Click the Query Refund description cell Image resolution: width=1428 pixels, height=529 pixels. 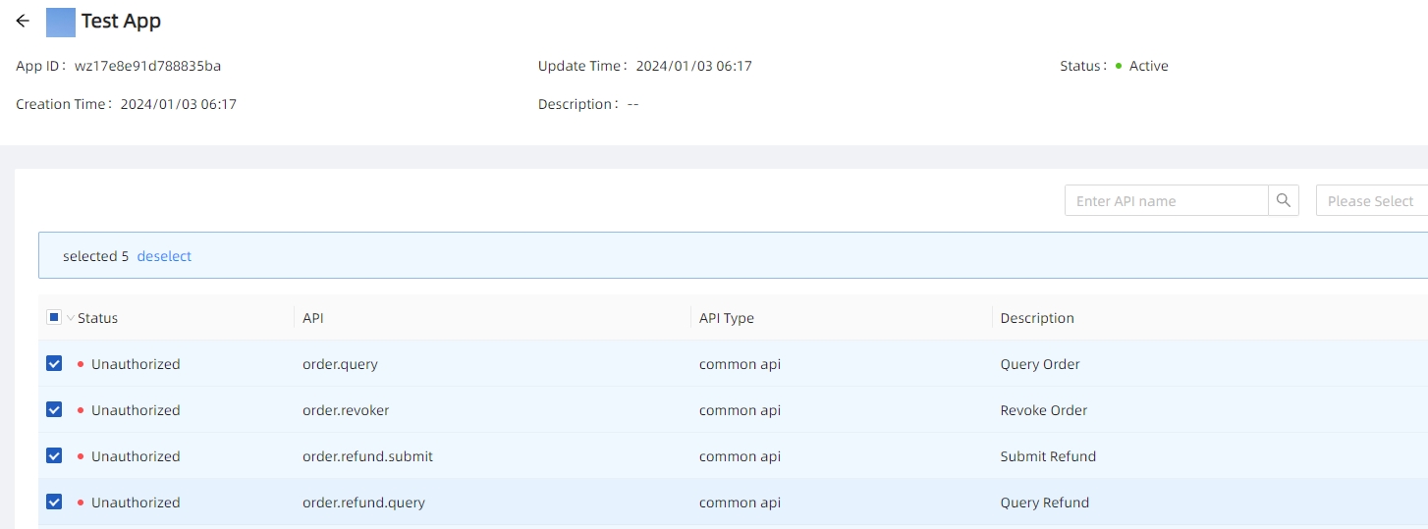coord(1045,503)
